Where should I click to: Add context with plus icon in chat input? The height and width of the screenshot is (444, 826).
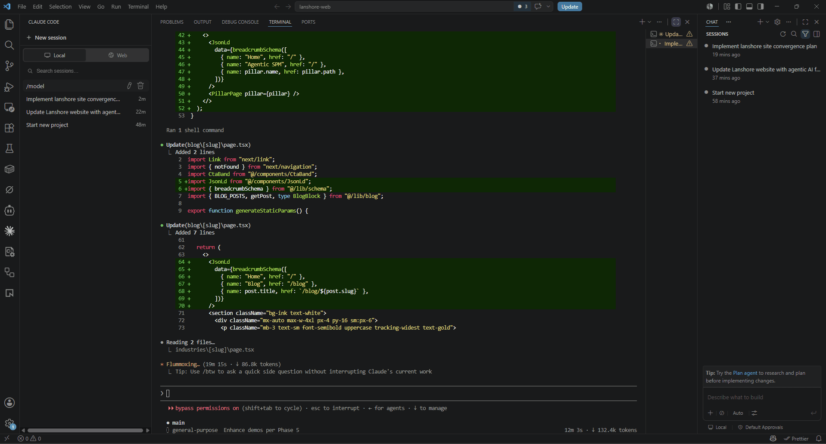click(x=711, y=413)
